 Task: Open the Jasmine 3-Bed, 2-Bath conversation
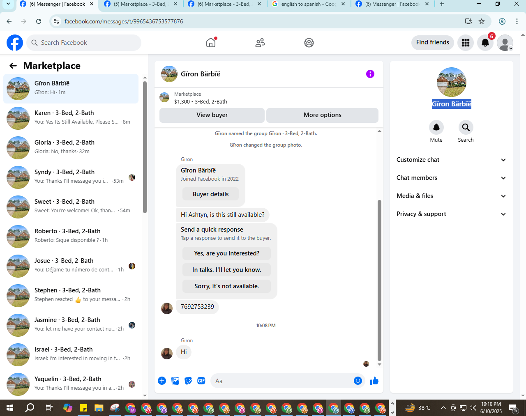point(71,325)
